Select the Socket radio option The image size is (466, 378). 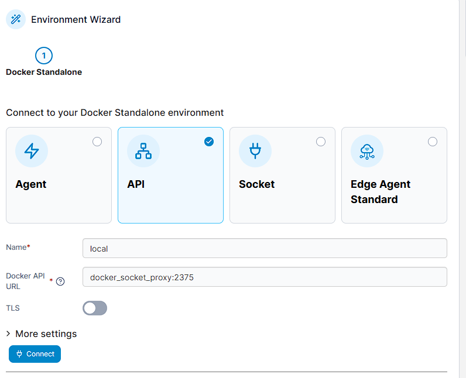[321, 142]
